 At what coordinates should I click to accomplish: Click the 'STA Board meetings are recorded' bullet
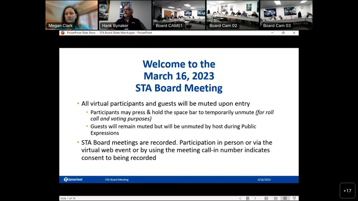click(x=177, y=150)
